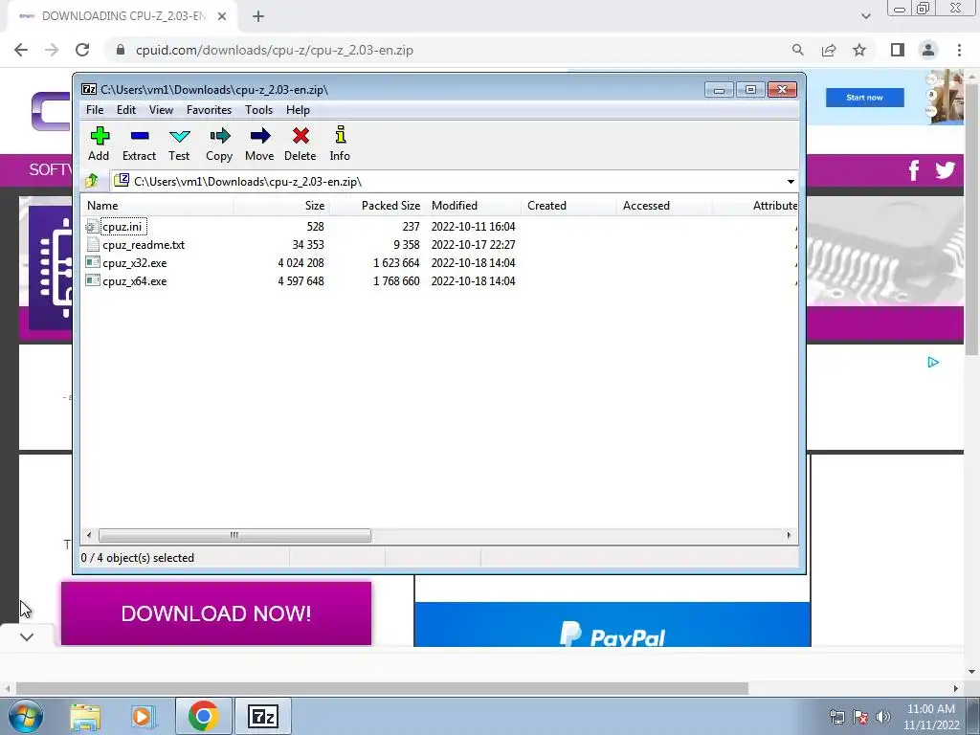Open the View menu
This screenshot has height=735, width=980.
point(161,110)
